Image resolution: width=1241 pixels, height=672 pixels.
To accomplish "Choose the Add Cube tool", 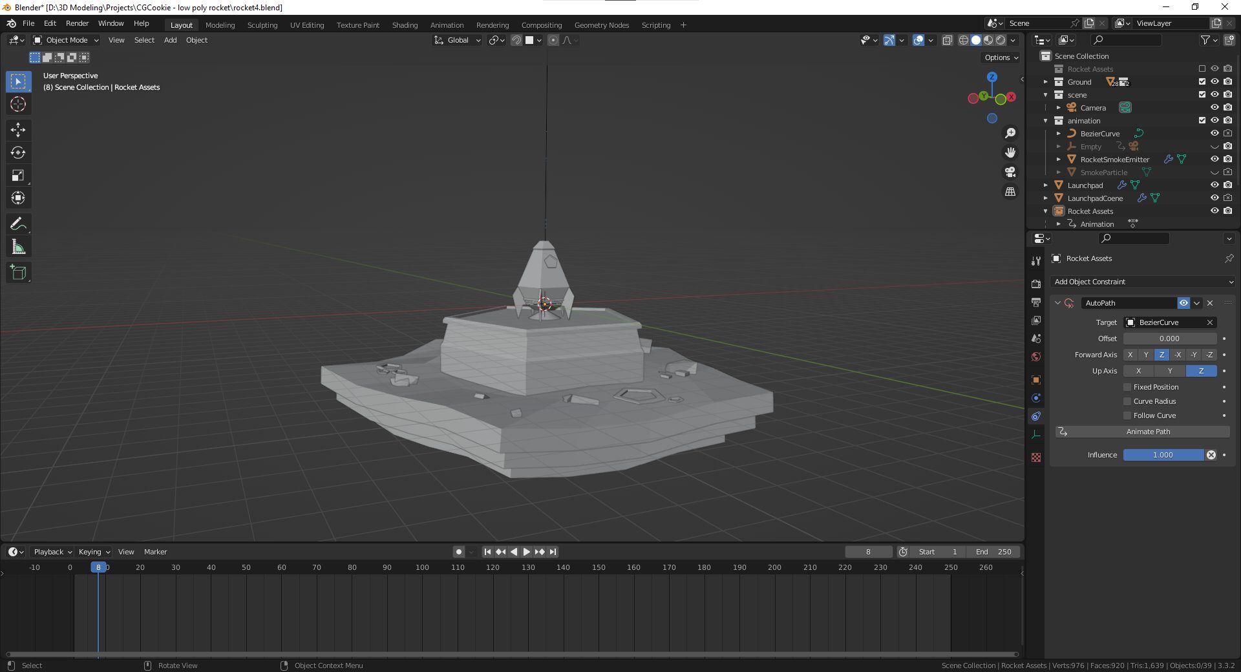I will [x=18, y=273].
